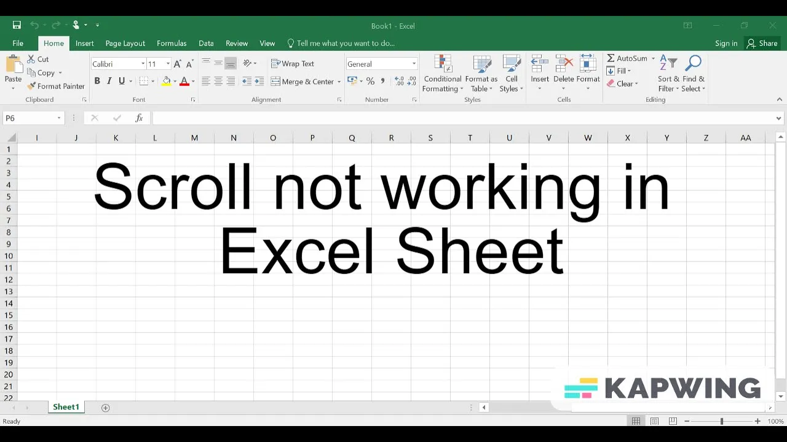Decrease font size with small A icon
Image resolution: width=787 pixels, height=442 pixels.
pos(189,64)
